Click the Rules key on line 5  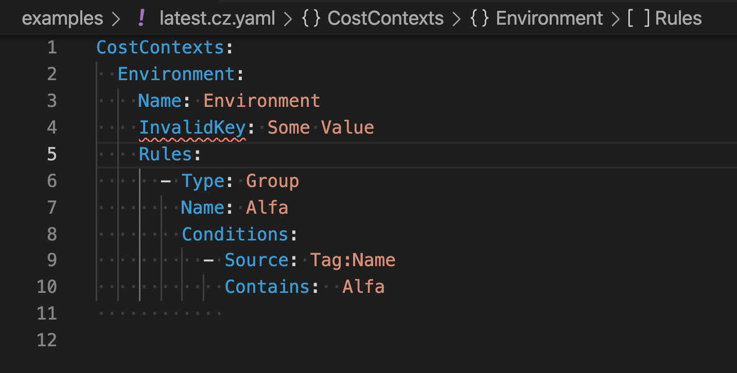(x=165, y=154)
